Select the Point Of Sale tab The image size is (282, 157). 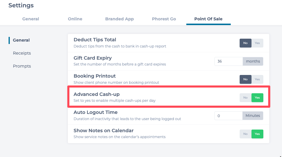click(208, 19)
